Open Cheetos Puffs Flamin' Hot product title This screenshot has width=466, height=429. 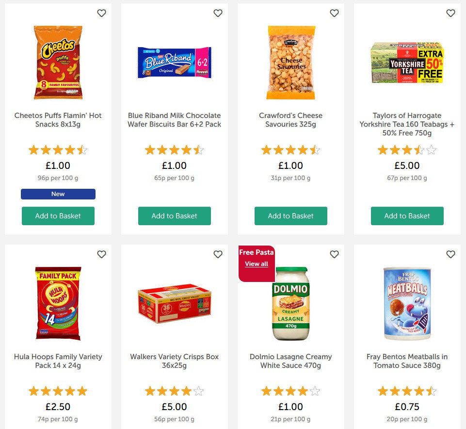tap(58, 120)
